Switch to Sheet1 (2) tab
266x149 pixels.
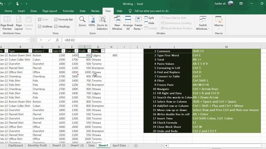coord(59,145)
